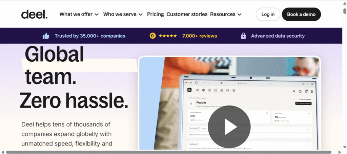Click the settings gear in the dashboard preview

pos(312,91)
